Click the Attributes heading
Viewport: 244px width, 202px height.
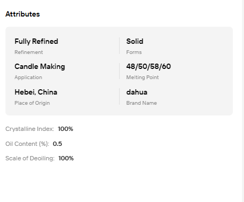coord(23,14)
